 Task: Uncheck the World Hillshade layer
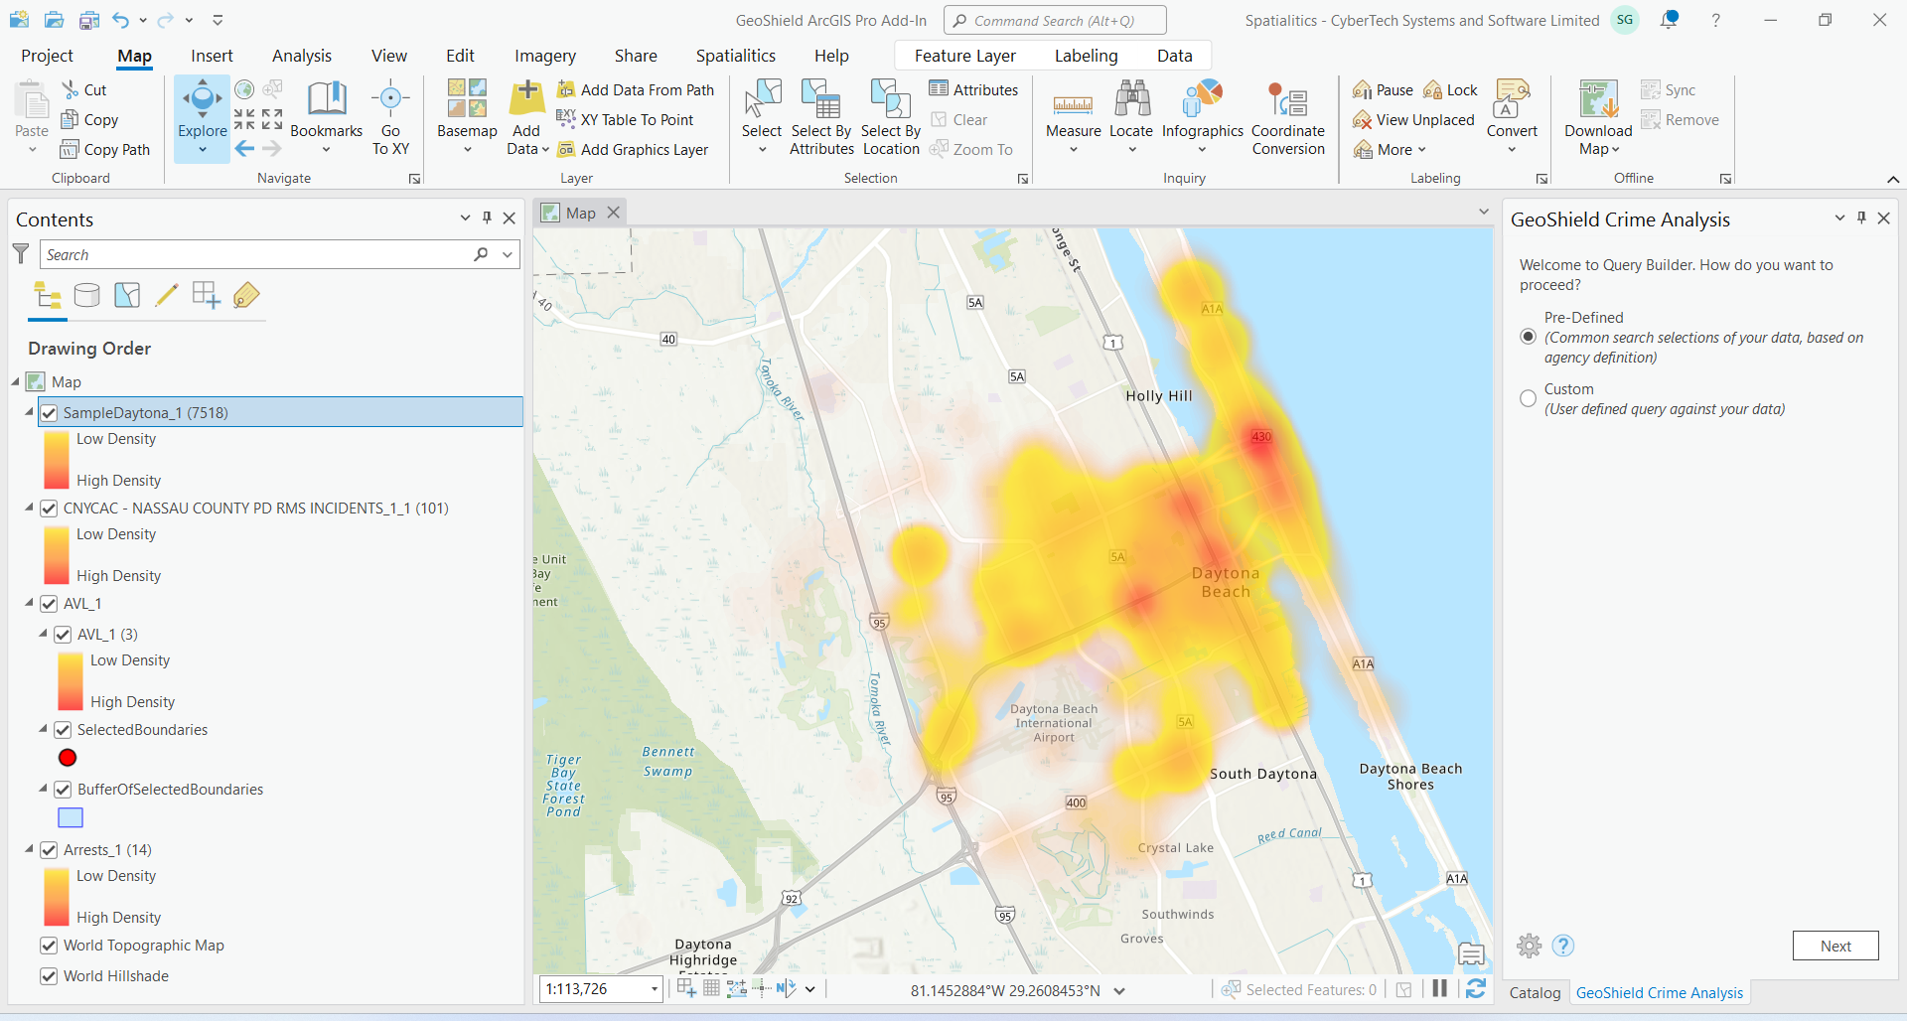click(49, 976)
